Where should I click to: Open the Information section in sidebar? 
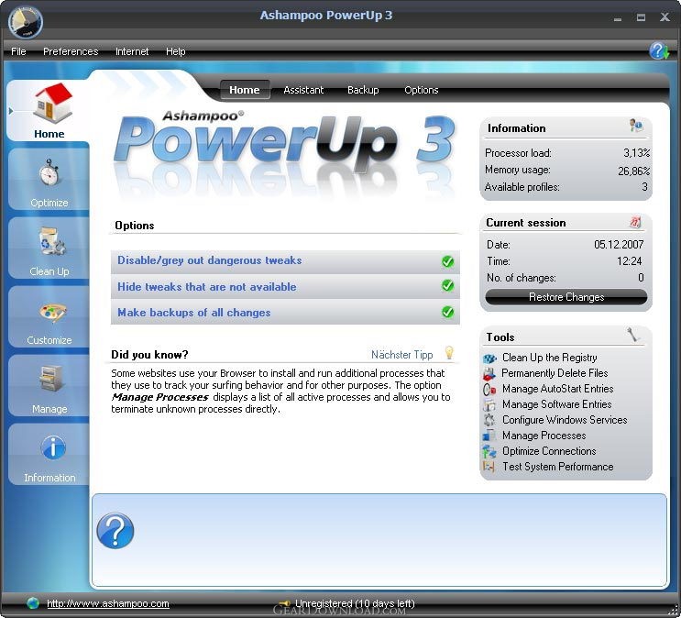click(x=49, y=454)
